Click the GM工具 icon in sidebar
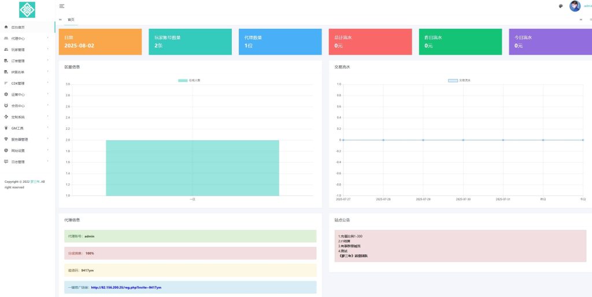Viewport: 592px width, 297px height. pos(6,128)
